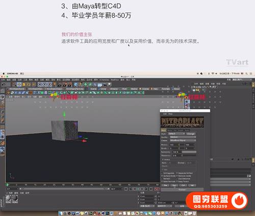Open the layout dropdown at top right
Viewport: 255px width, 216px height.
point(242,79)
